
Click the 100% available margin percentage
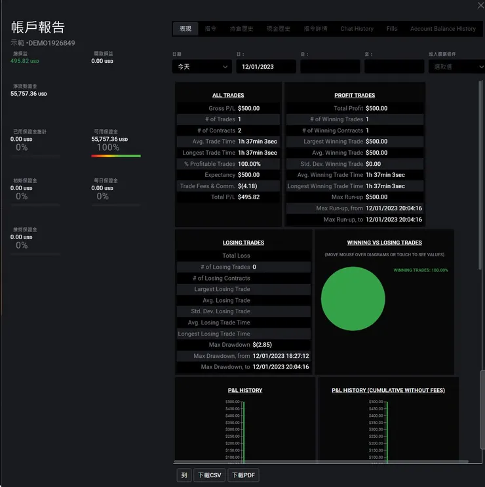108,147
